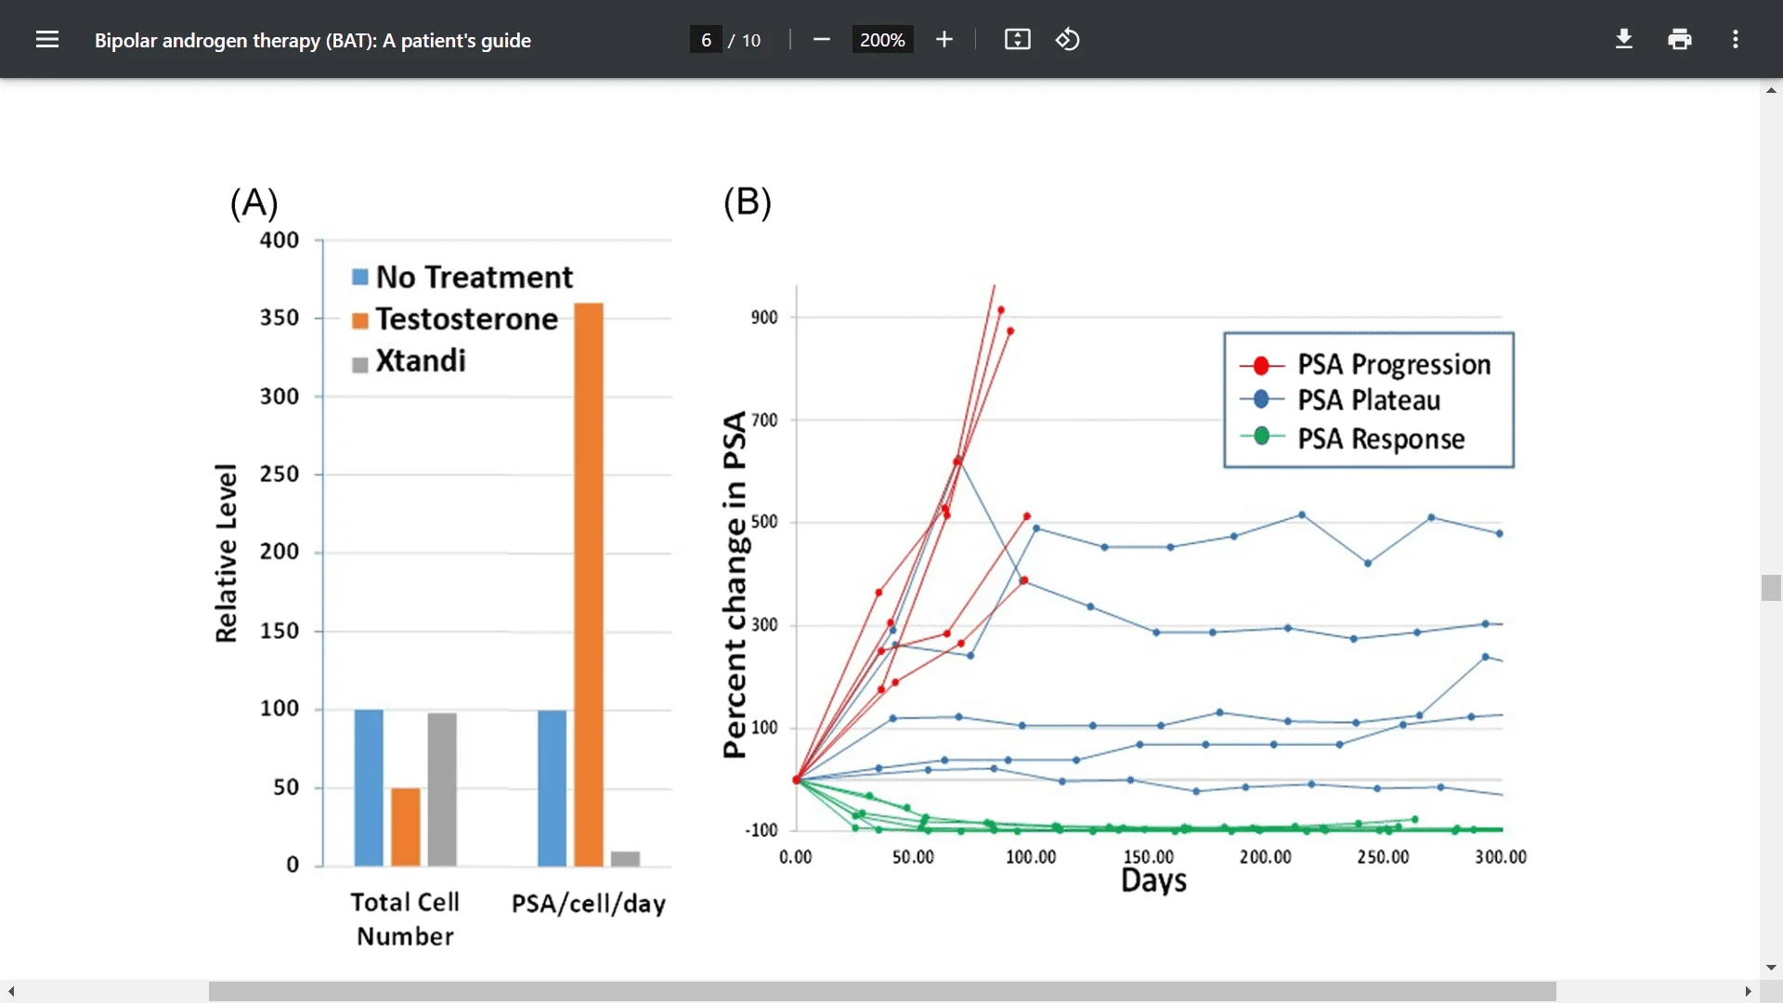Zoom in with the plus button
This screenshot has width=1783, height=1003.
pyautogui.click(x=944, y=39)
